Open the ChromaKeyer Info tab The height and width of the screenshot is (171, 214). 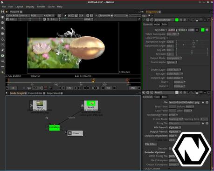tap(164, 24)
